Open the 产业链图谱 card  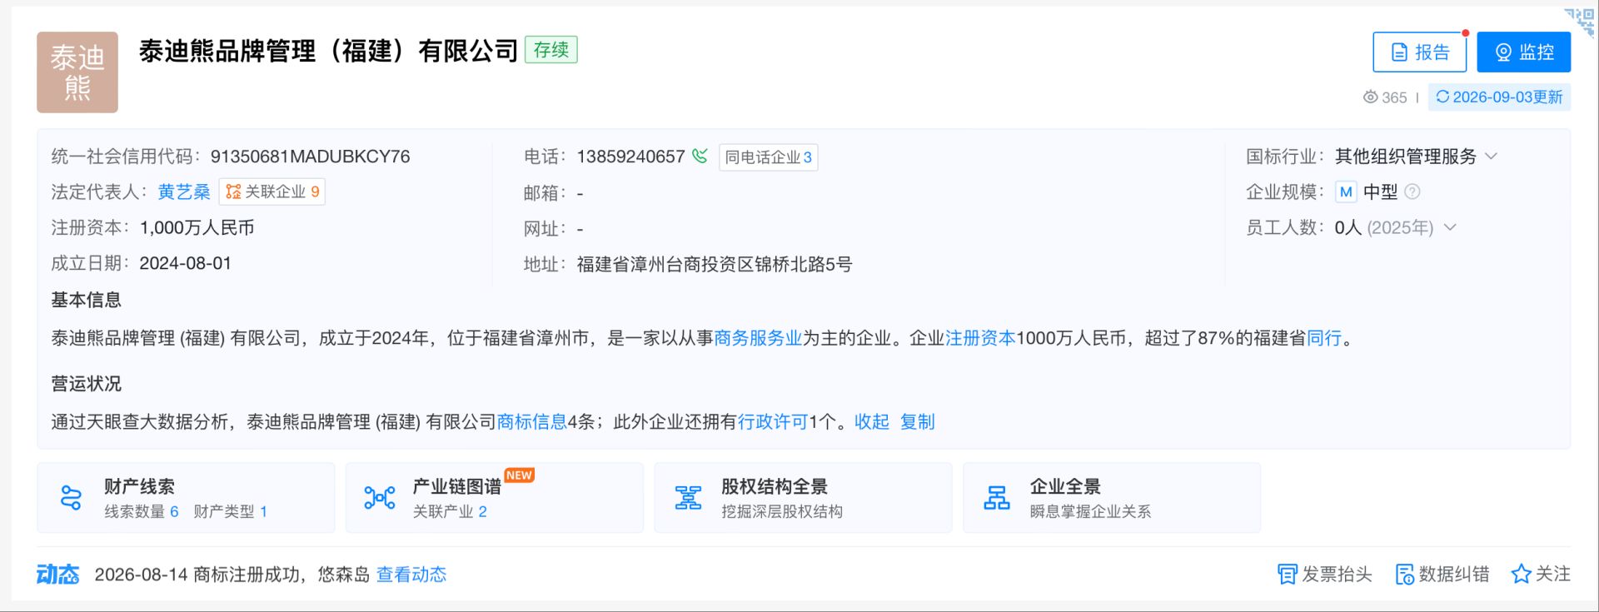pos(495,498)
